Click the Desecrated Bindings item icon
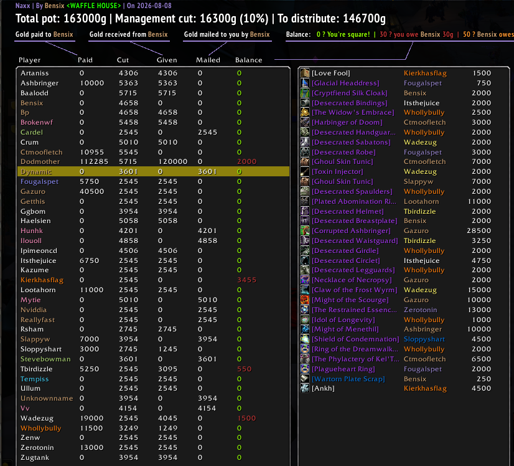Viewport: 514px width, 466px height. click(305, 103)
